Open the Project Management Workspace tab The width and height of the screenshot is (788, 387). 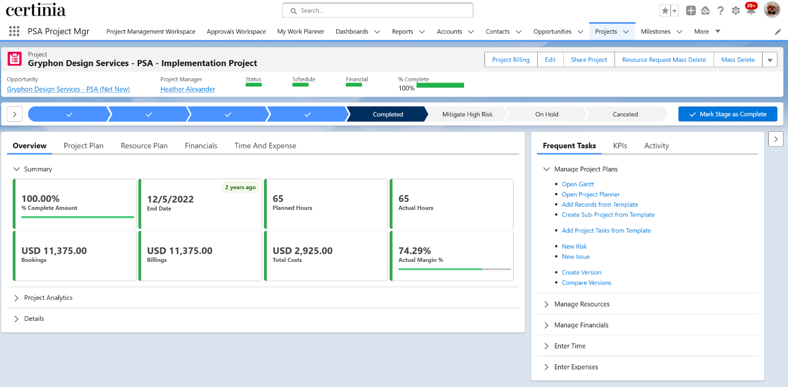[151, 31]
